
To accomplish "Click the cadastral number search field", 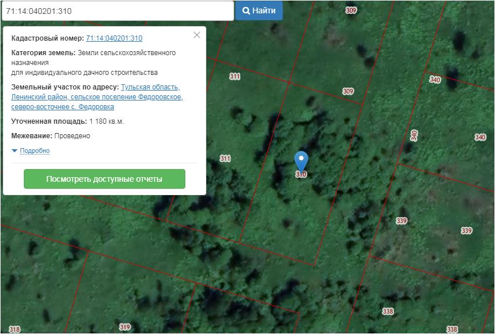I will point(118,11).
